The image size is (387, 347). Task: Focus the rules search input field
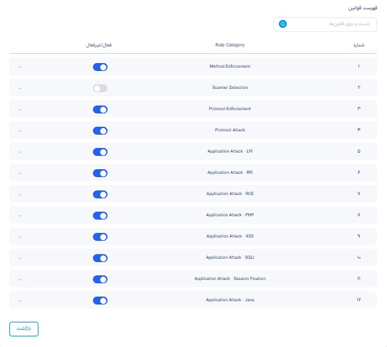(325, 24)
